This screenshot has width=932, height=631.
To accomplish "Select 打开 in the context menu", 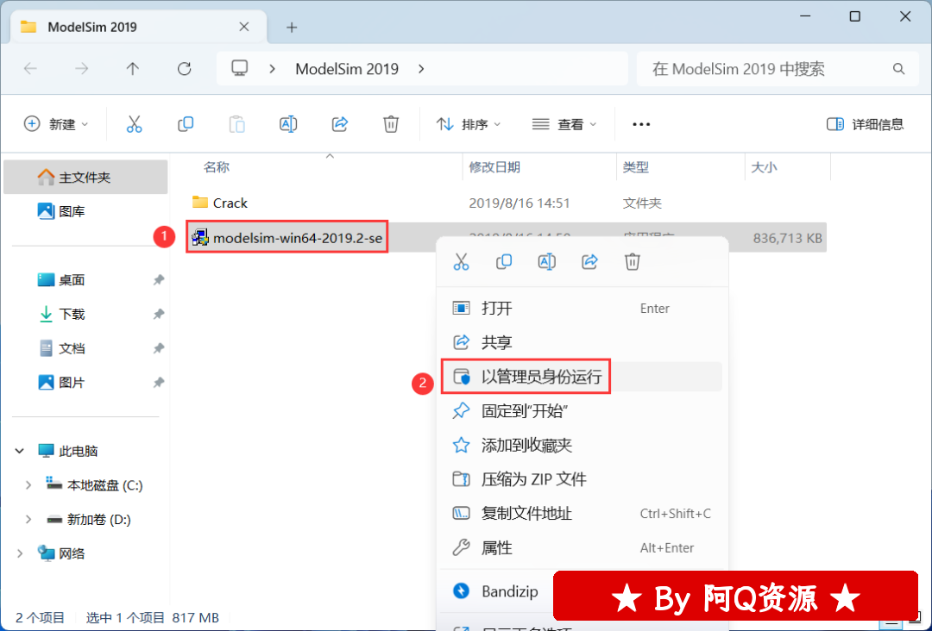I will point(582,308).
